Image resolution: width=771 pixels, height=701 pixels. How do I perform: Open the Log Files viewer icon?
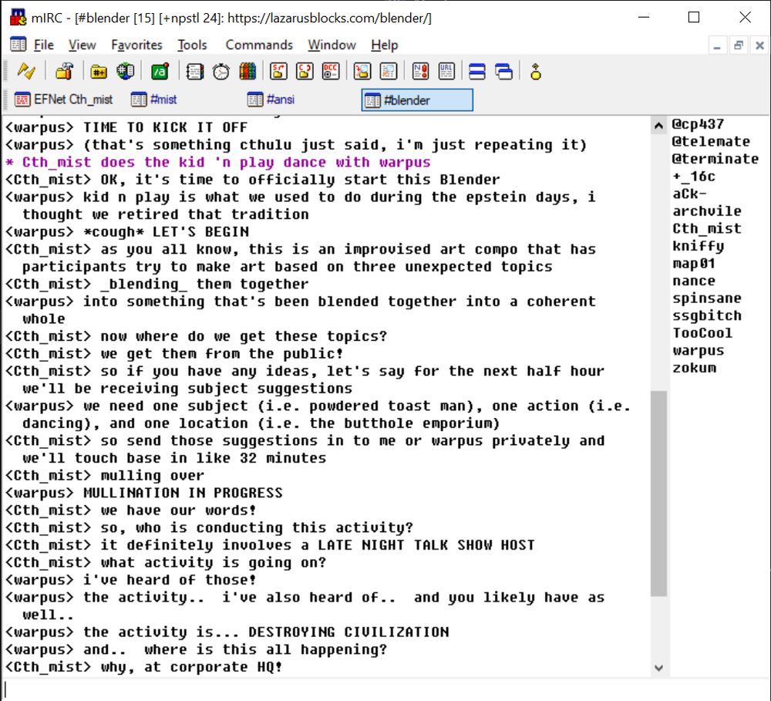(x=389, y=72)
